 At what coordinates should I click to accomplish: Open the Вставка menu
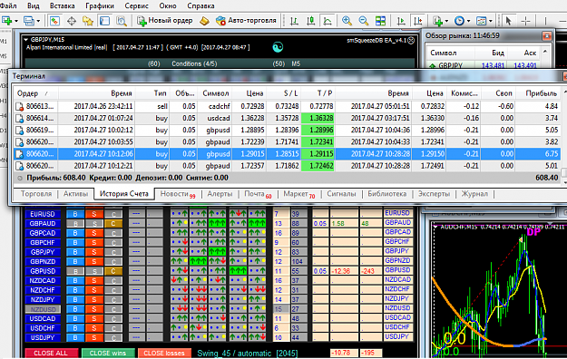point(63,5)
